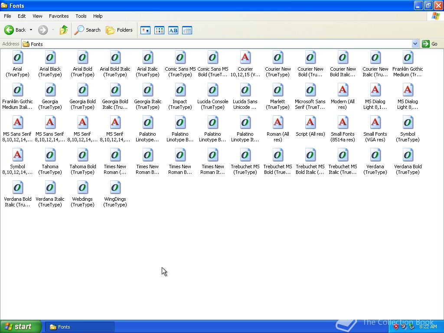Screen dimensions: 444x333
Task: Click the Folders toolbar icon
Action: tap(119, 30)
